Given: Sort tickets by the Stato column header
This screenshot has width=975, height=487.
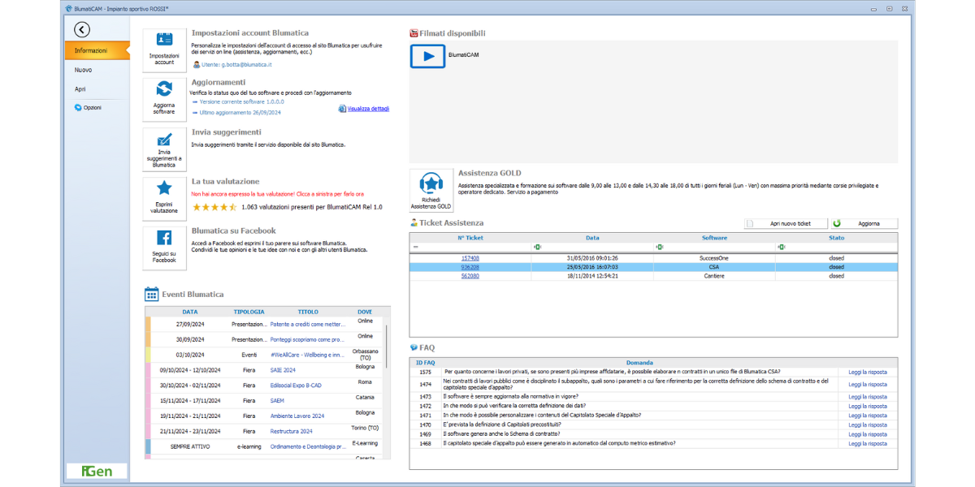Looking at the screenshot, I should [x=836, y=238].
